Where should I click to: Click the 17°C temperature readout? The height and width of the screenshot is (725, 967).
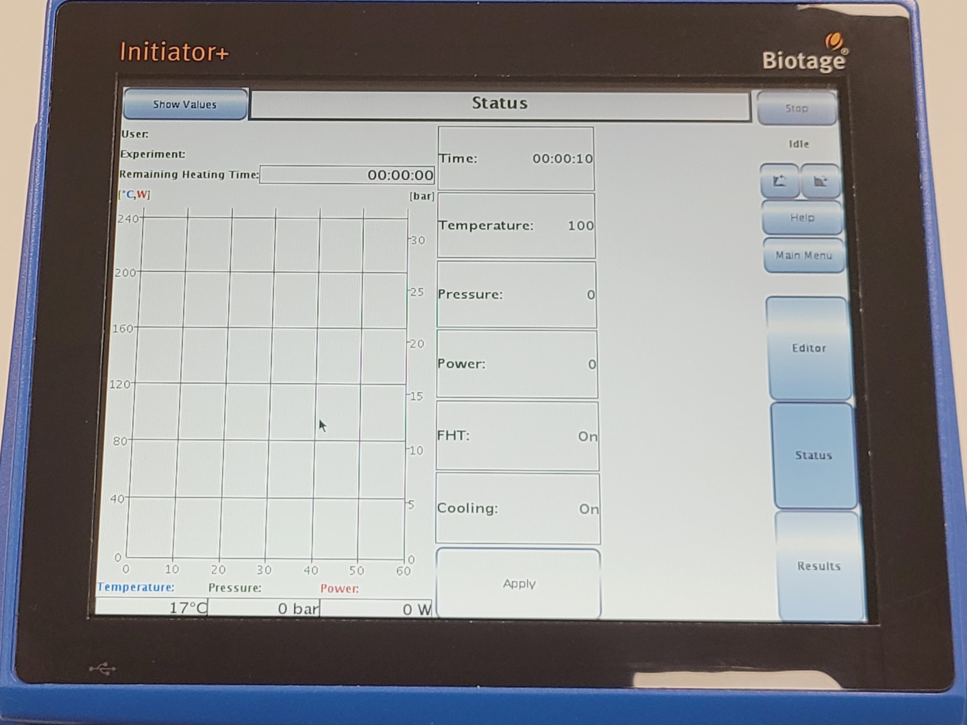[x=152, y=608]
